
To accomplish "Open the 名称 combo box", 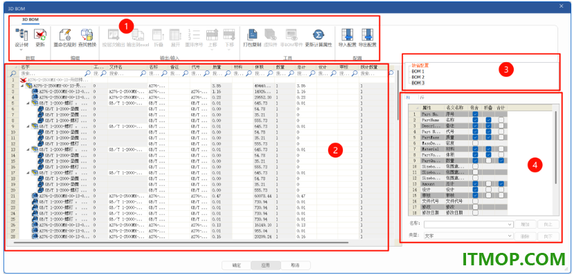I will [x=469, y=225].
